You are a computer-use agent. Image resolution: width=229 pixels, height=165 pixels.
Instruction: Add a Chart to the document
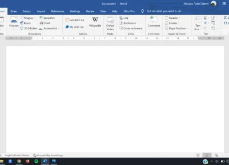(x=45, y=23)
